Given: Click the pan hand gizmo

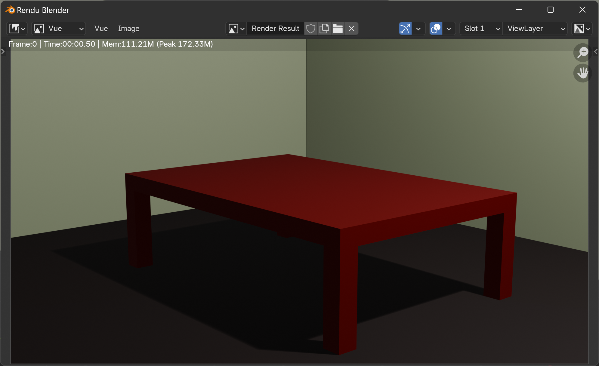Looking at the screenshot, I should pyautogui.click(x=582, y=73).
